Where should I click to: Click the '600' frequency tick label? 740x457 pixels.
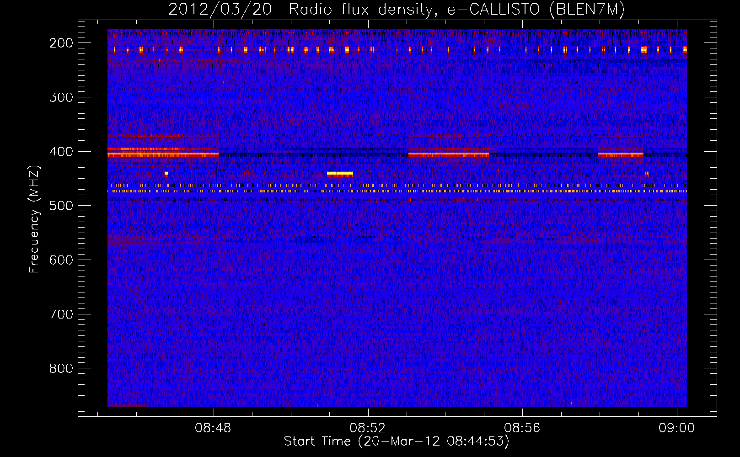(x=61, y=260)
